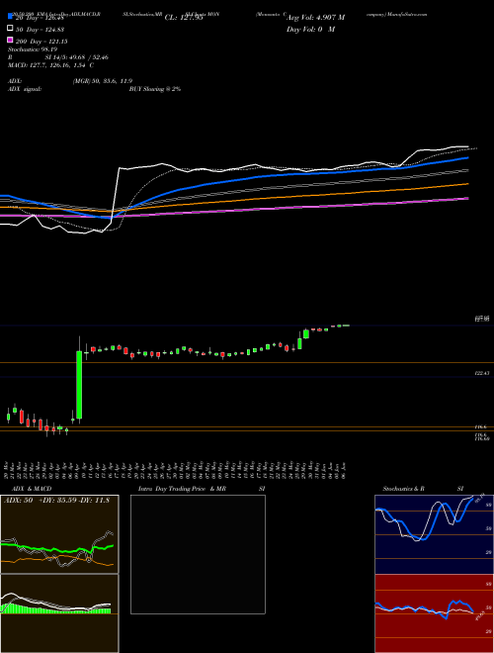This screenshot has height=653, width=494.
Task: Open the MACD histogram chart panel
Action: click(59, 613)
